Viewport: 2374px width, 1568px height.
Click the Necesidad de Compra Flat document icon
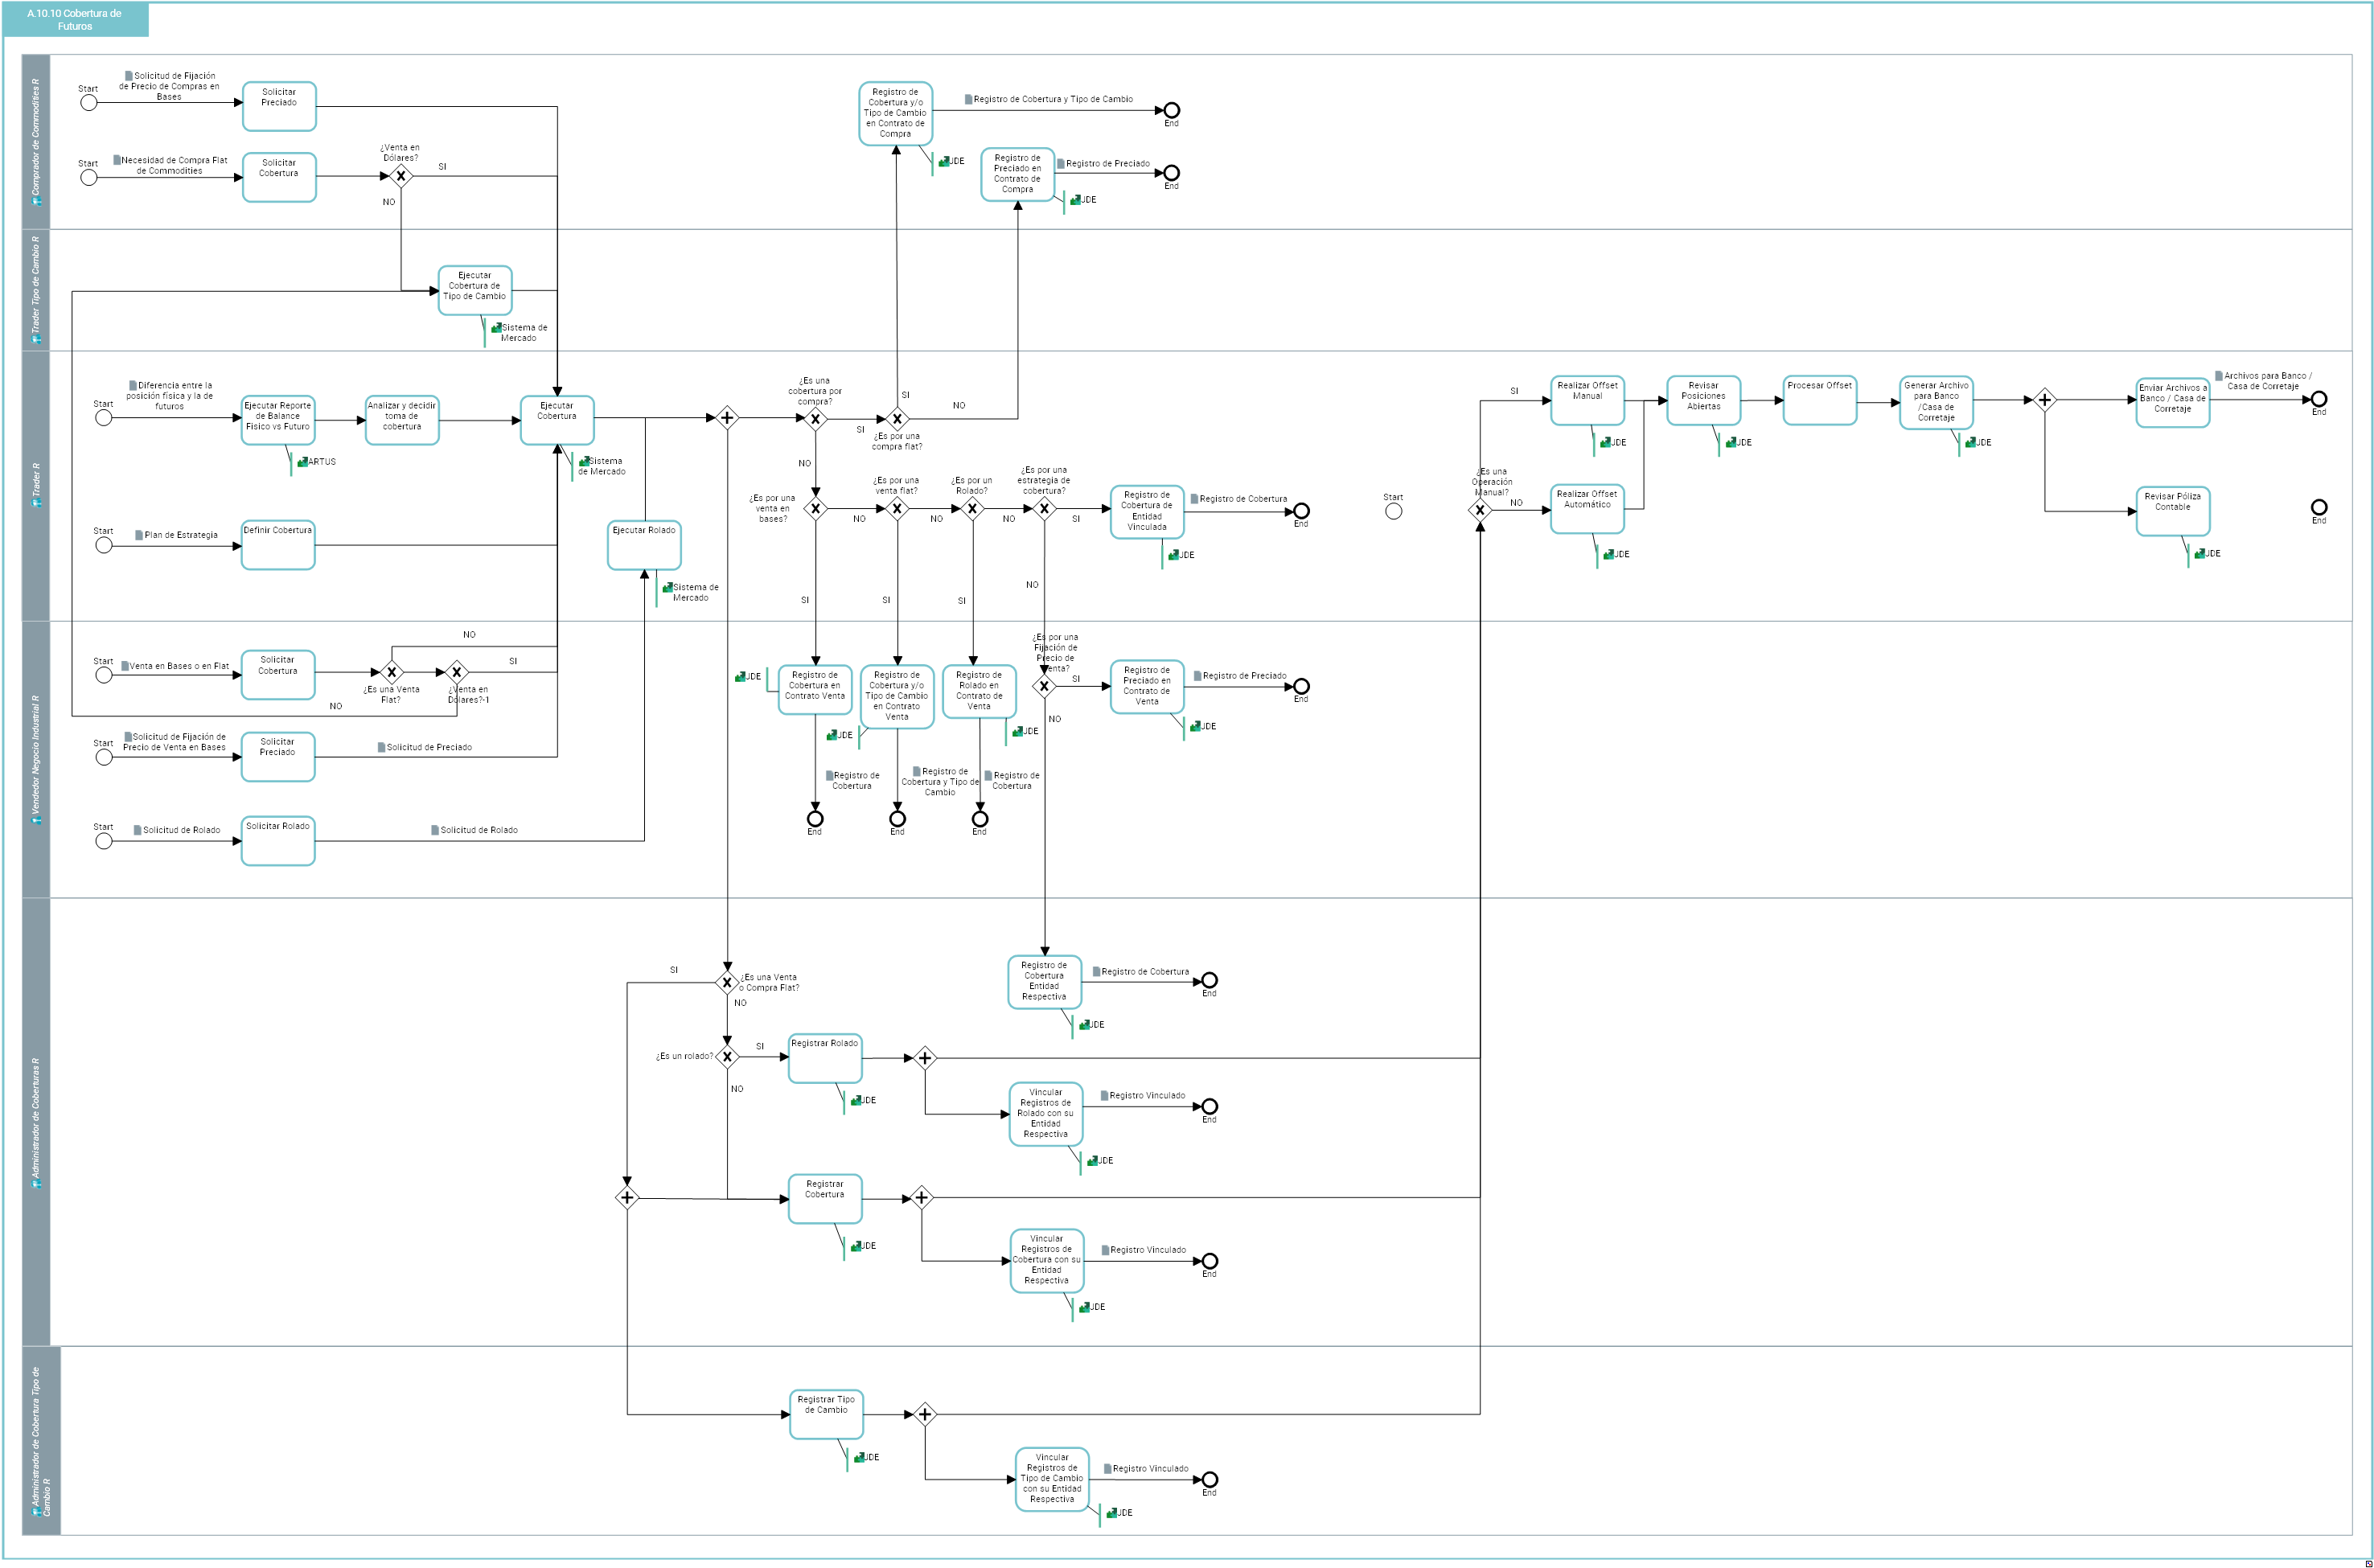117,160
